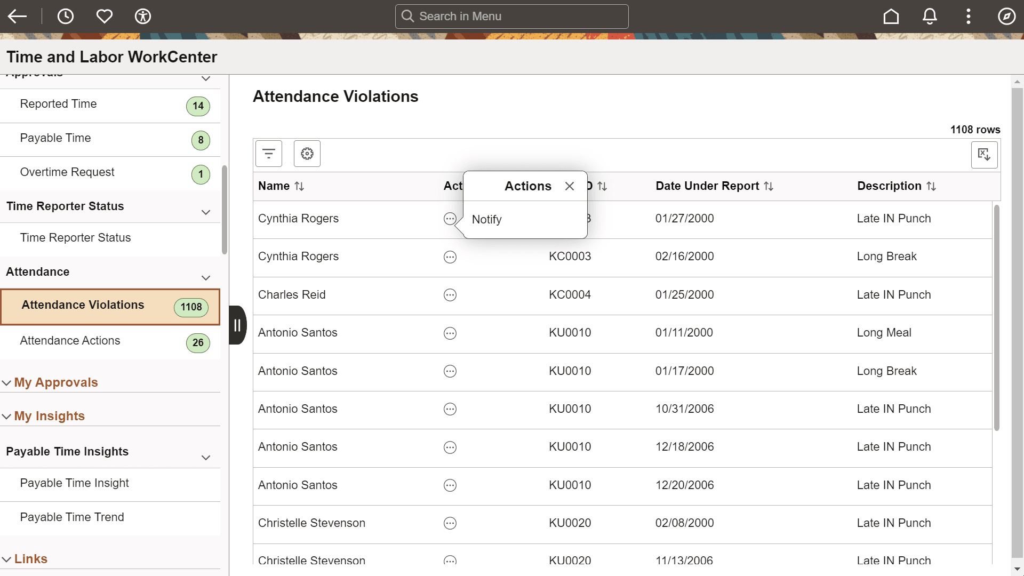Screen dimensions: 1024x576
Task: Open the grid settings gear icon
Action: [x=307, y=154]
